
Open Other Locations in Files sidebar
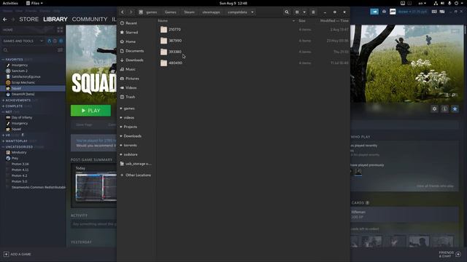(138, 175)
